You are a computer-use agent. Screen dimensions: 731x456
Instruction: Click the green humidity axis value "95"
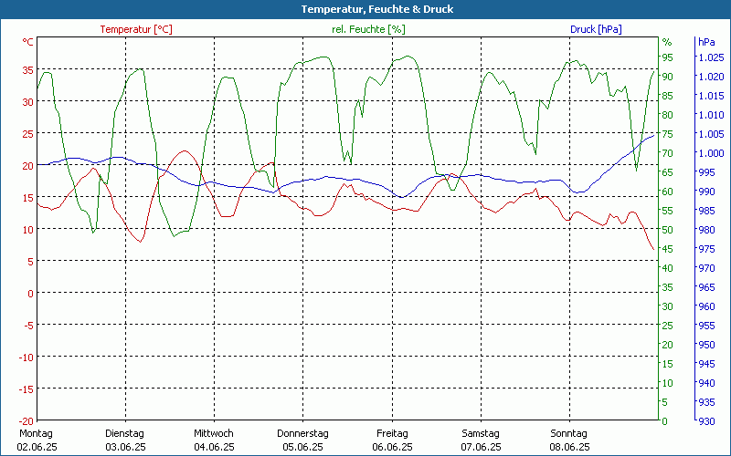coord(668,57)
